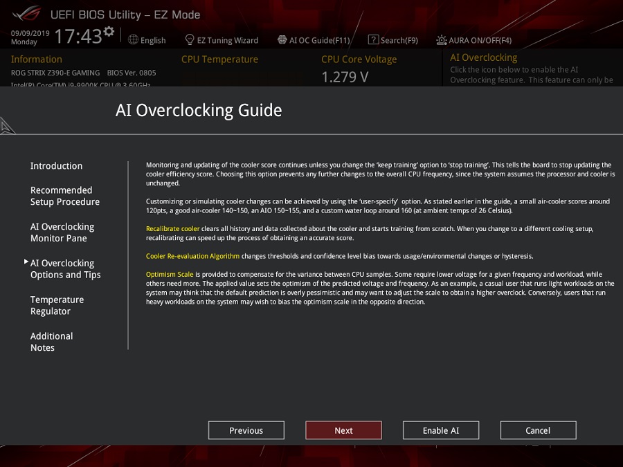Viewport: 623px width, 467px height.
Task: Go to AI Overclocking Monitor Pane section
Action: click(62, 232)
